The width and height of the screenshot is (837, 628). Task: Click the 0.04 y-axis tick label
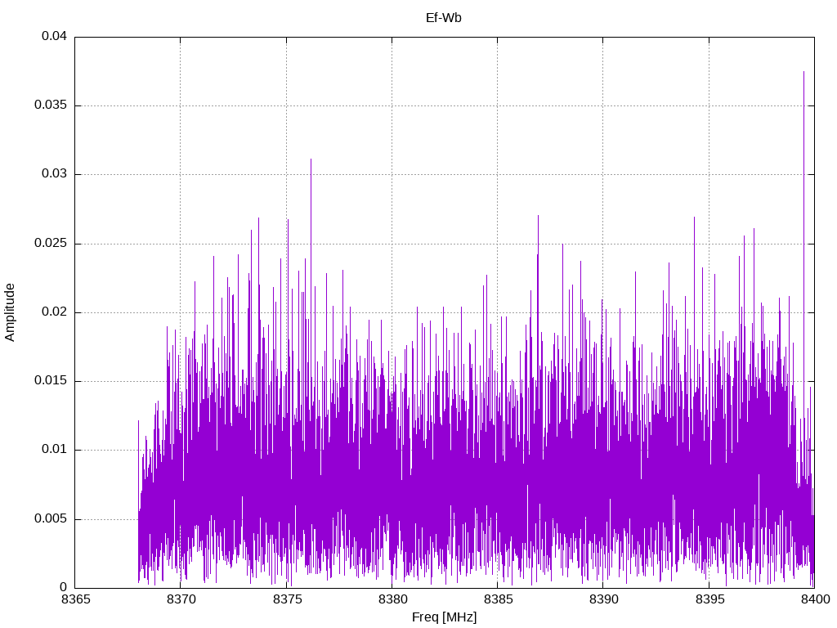54,37
